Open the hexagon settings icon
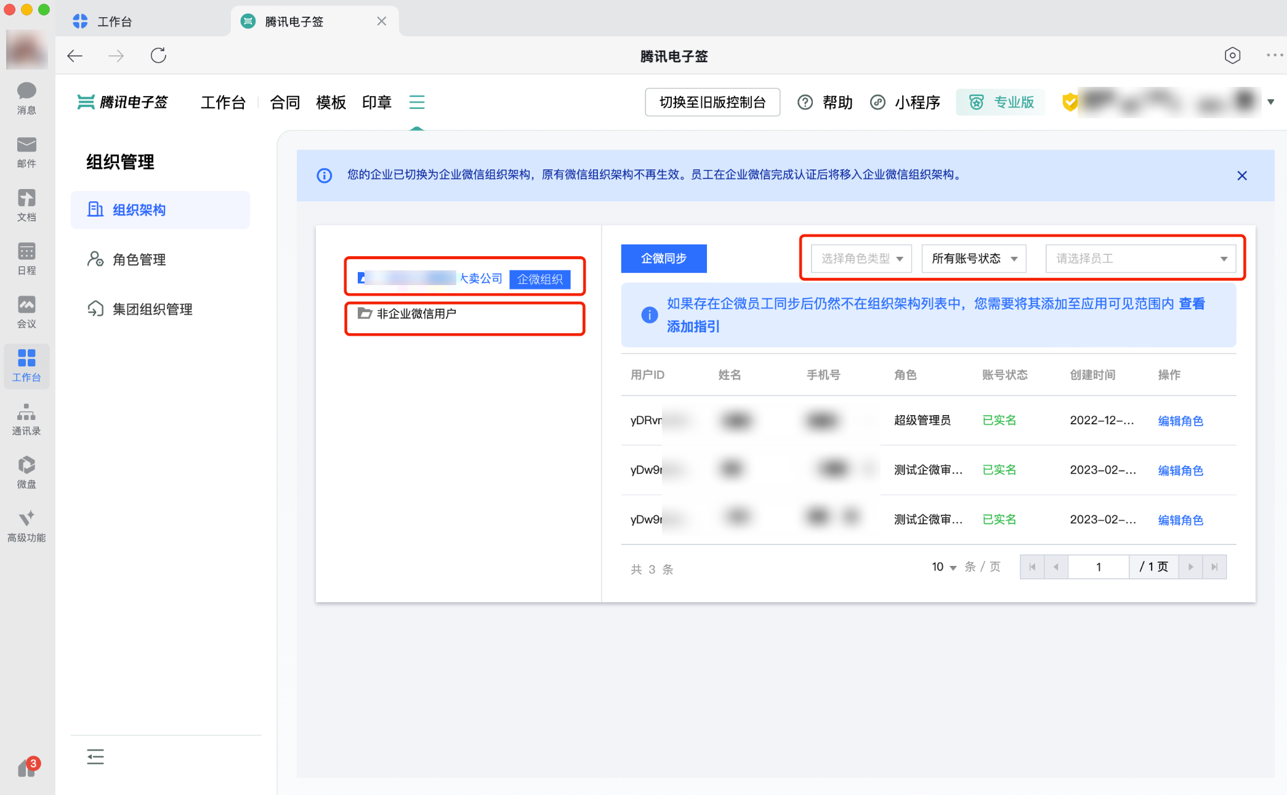This screenshot has height=795, width=1287. [1232, 55]
